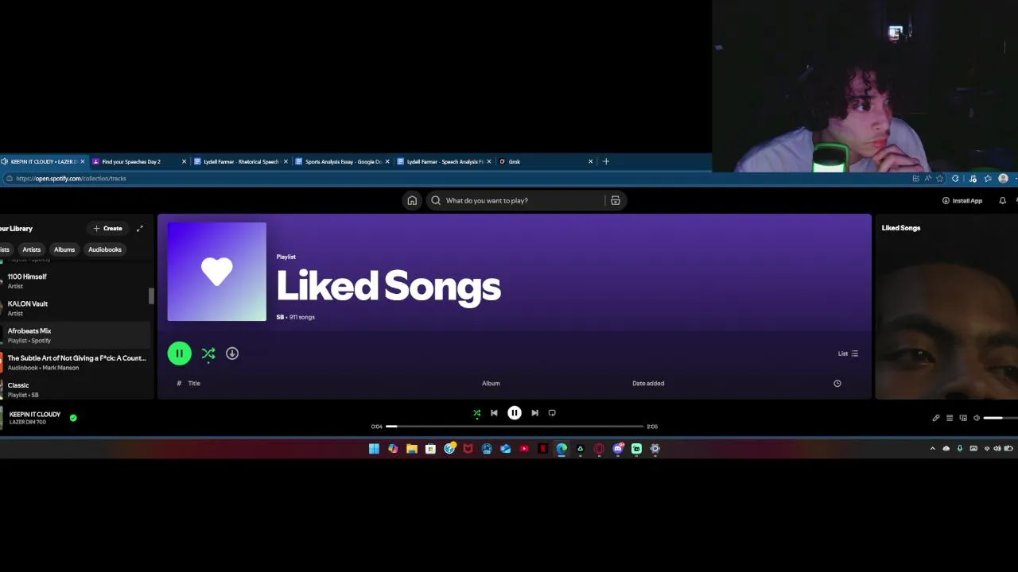The image size is (1018, 572).
Task: Switch to the Sports Analysis Essay tab
Action: pyautogui.click(x=343, y=161)
